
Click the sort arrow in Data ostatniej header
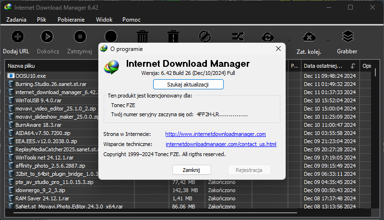pos(353,66)
